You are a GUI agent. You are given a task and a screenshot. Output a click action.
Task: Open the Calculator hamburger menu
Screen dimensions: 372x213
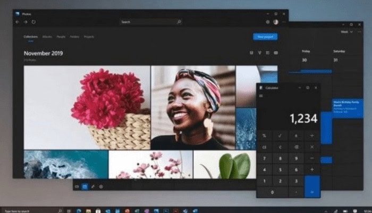click(261, 96)
